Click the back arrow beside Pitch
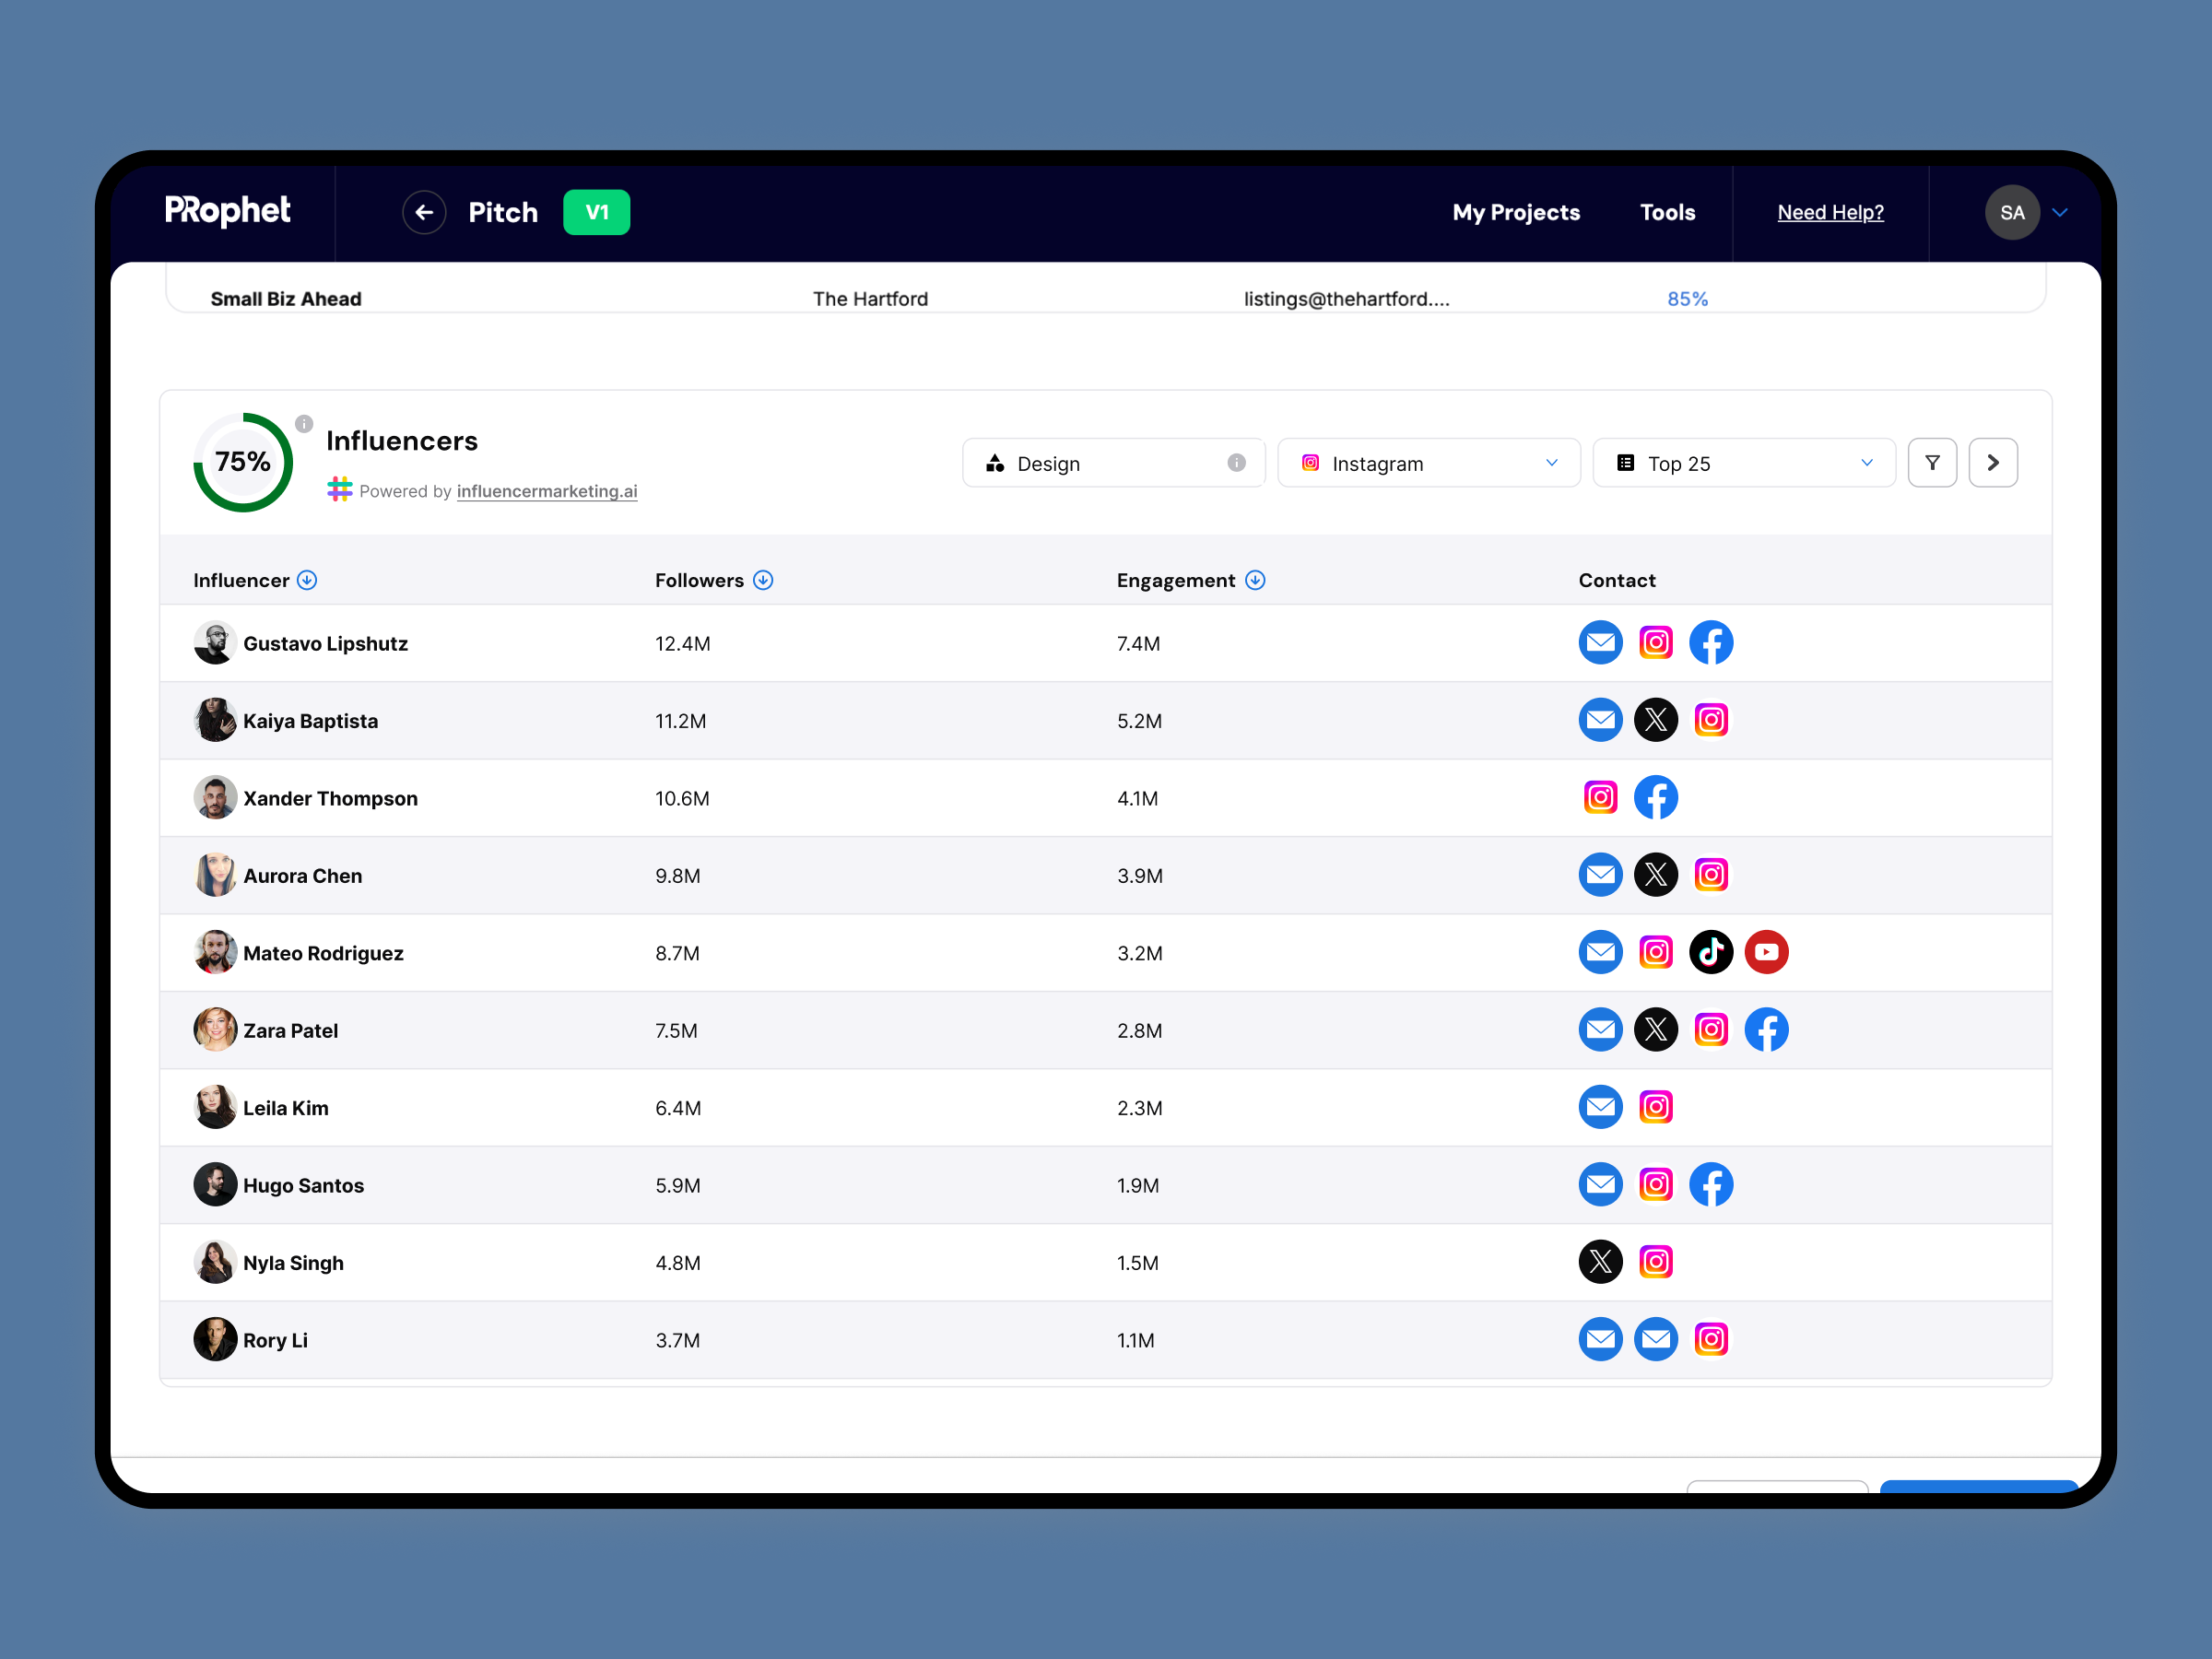The width and height of the screenshot is (2212, 1659). [x=424, y=212]
